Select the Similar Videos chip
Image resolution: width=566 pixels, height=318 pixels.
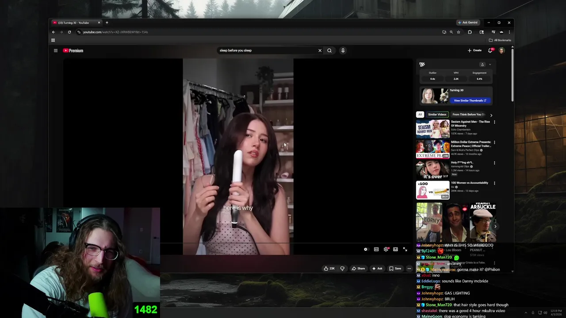(x=437, y=114)
